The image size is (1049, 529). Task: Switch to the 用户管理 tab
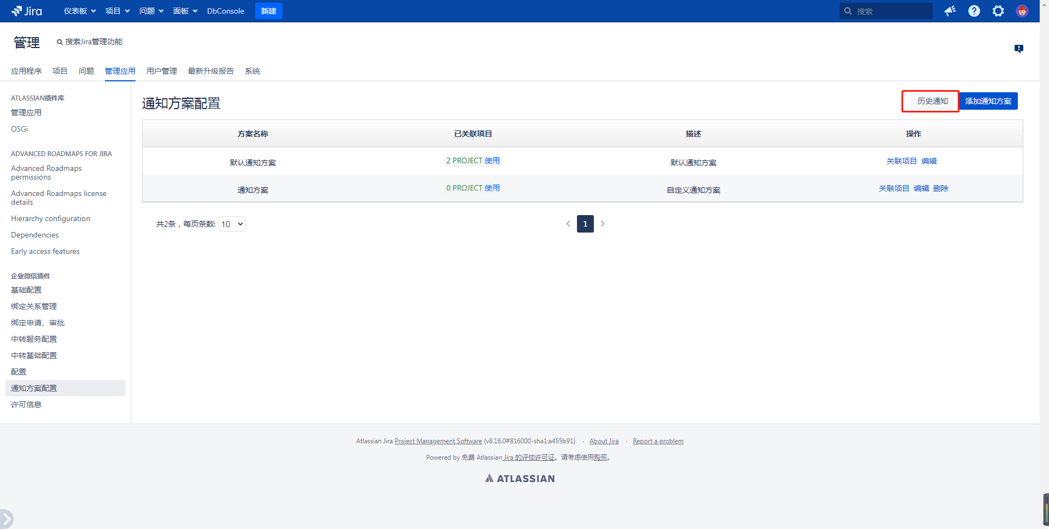162,71
